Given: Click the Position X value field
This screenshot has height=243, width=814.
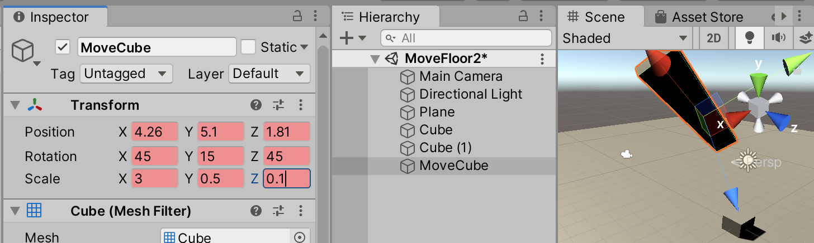Looking at the screenshot, I should pos(154,132).
